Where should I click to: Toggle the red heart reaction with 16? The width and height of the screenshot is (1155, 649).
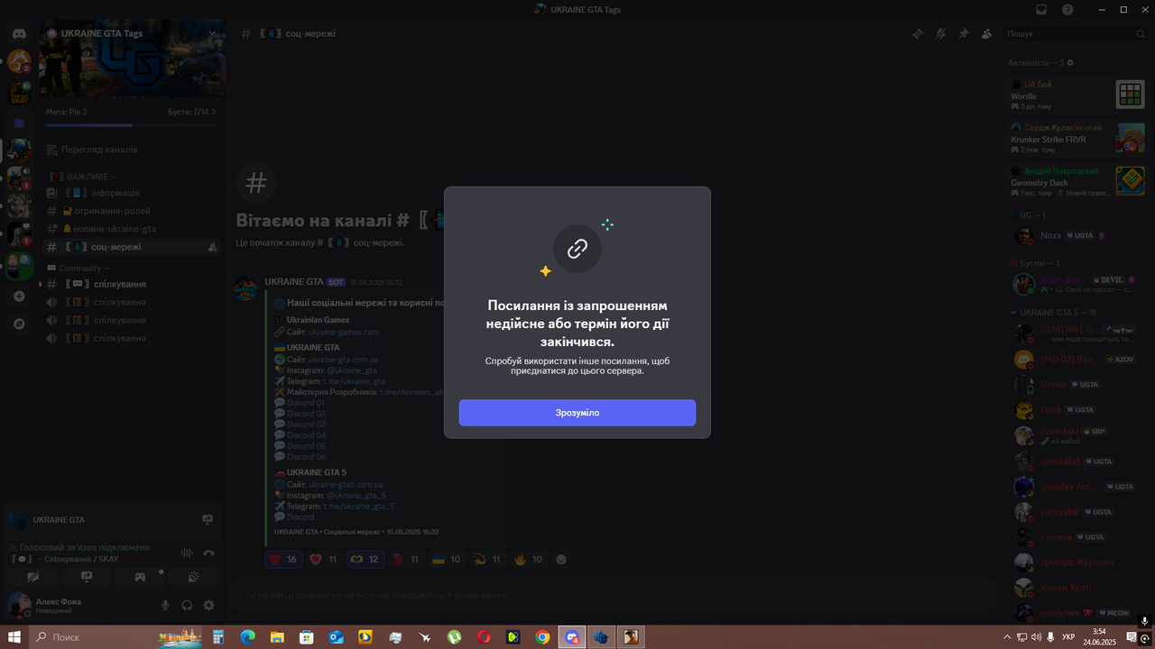(283, 560)
